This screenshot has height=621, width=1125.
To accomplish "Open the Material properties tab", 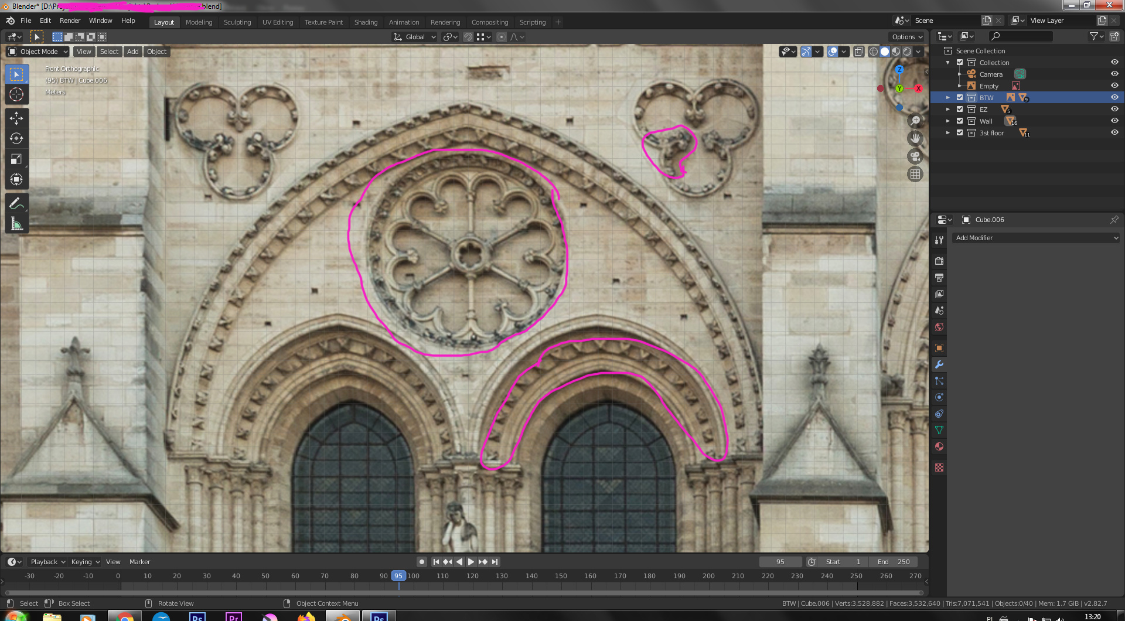I will [x=939, y=446].
